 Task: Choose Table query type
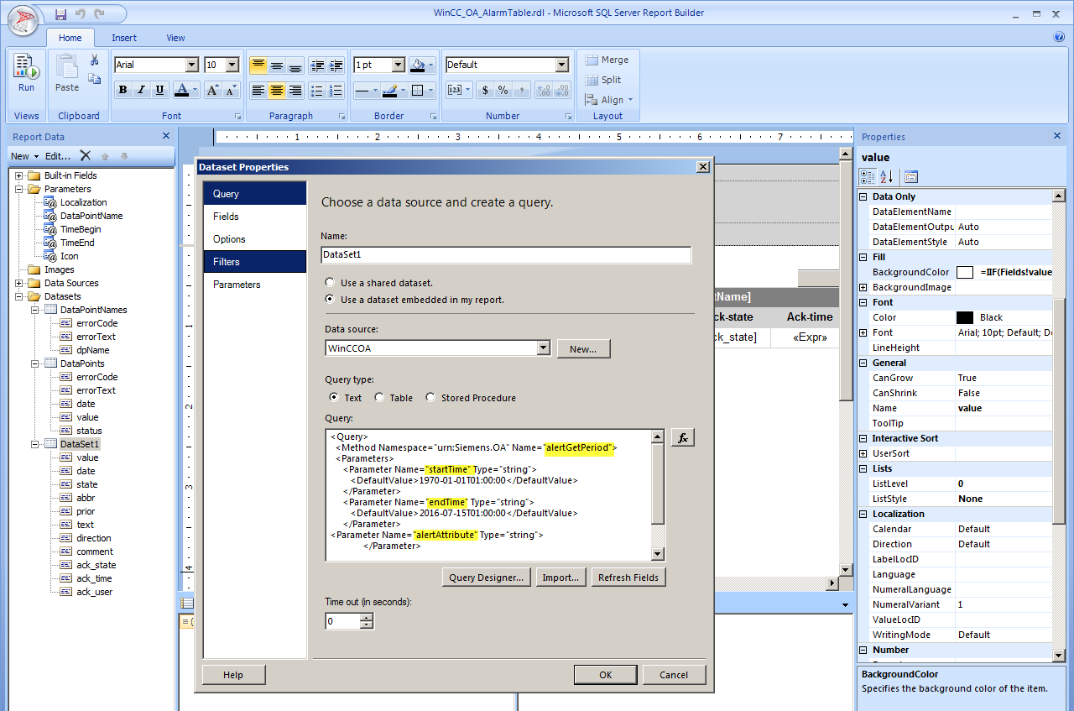379,397
